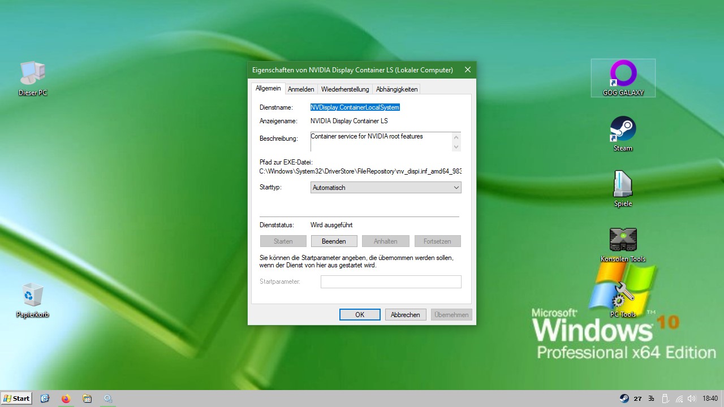Click Abbrechen to cancel the dialog
The image size is (724, 407).
click(x=406, y=315)
